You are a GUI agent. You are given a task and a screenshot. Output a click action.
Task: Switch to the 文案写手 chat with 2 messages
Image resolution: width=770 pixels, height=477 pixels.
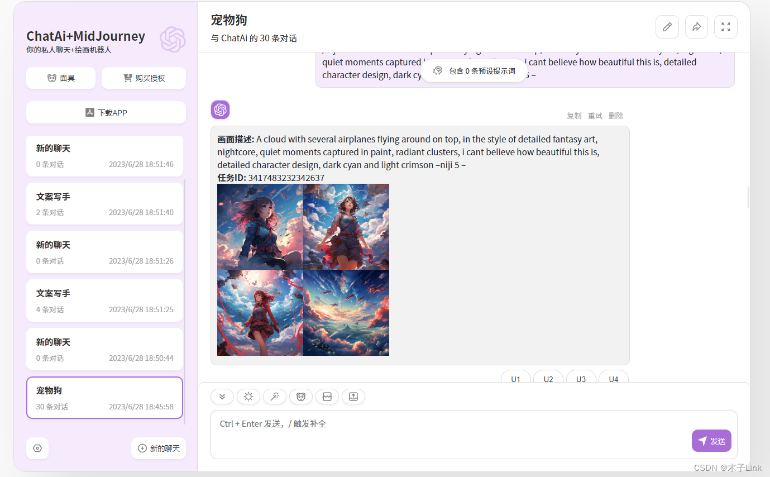pyautogui.click(x=104, y=203)
